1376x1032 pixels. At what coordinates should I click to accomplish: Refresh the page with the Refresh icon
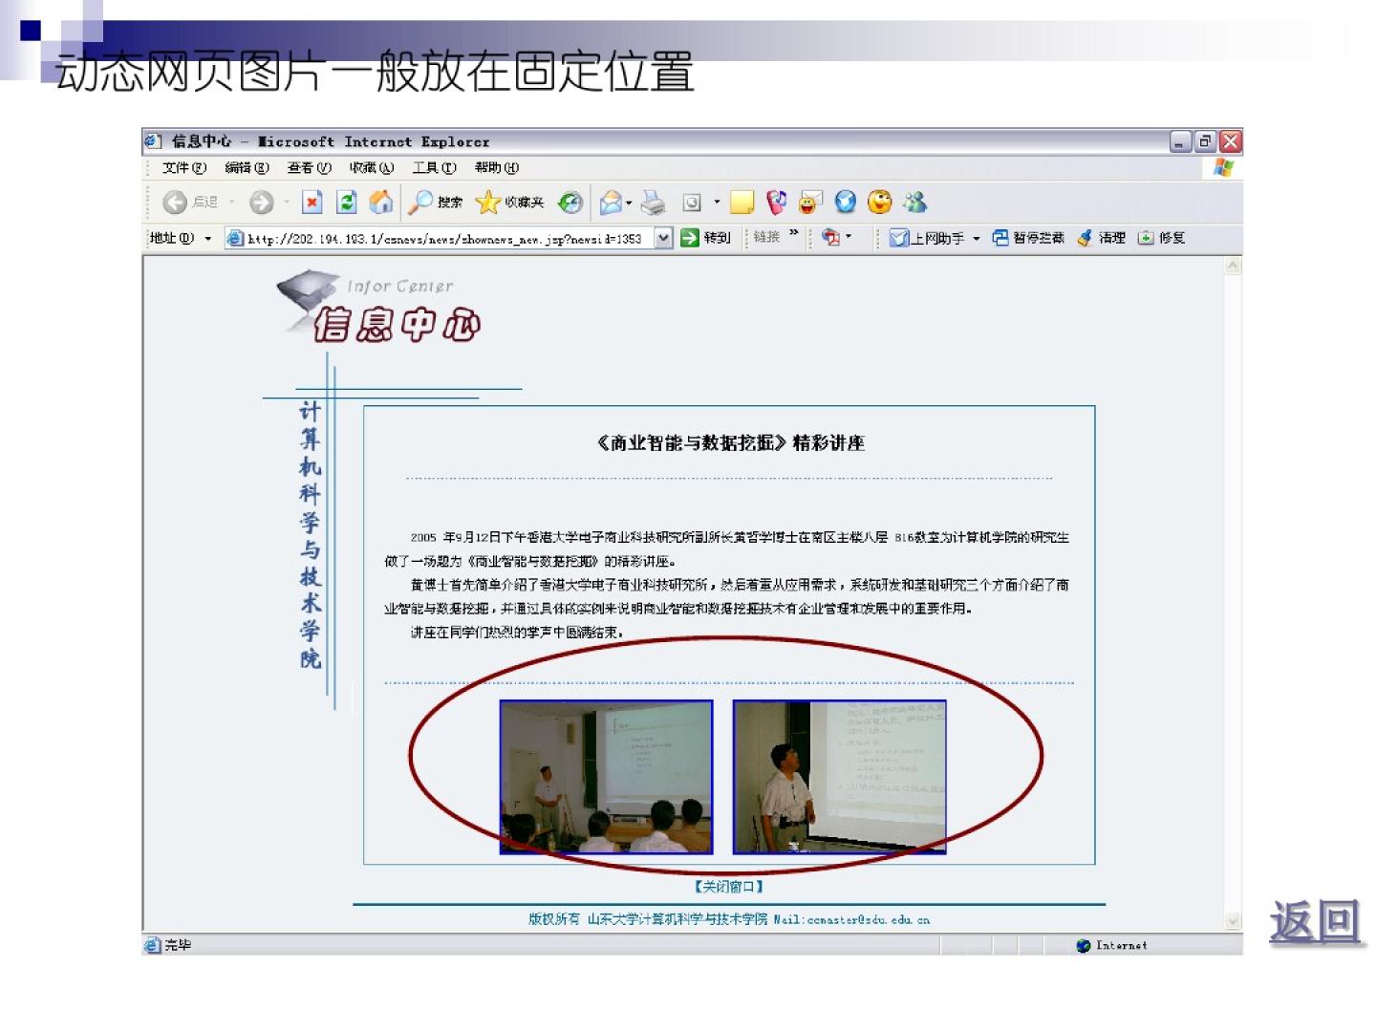pos(346,203)
